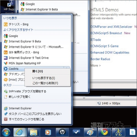Launch Google Chrome from the taskbar
The height and width of the screenshot is (137, 137).
pyautogui.click(x=104, y=132)
